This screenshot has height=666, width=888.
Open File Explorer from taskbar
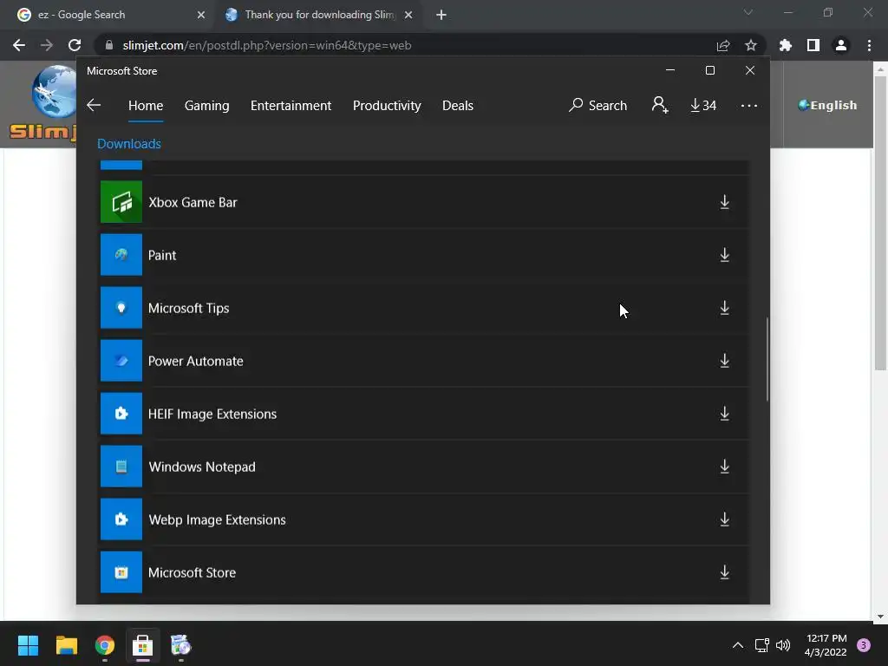click(x=66, y=645)
